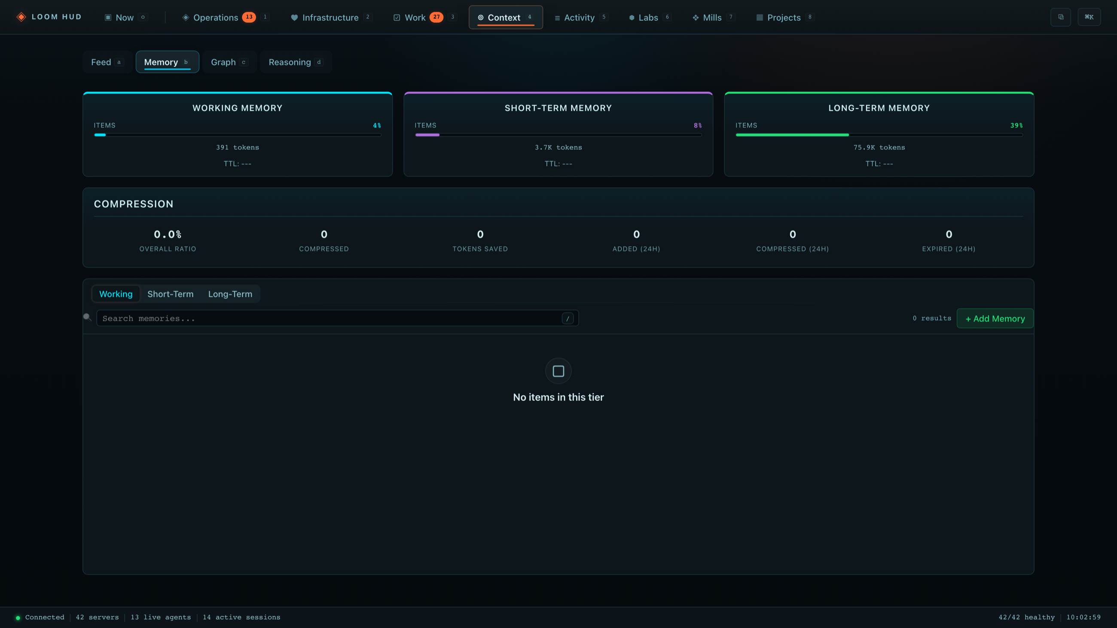This screenshot has height=628, width=1117.
Task: Click the empty-state square icon
Action: 558,371
